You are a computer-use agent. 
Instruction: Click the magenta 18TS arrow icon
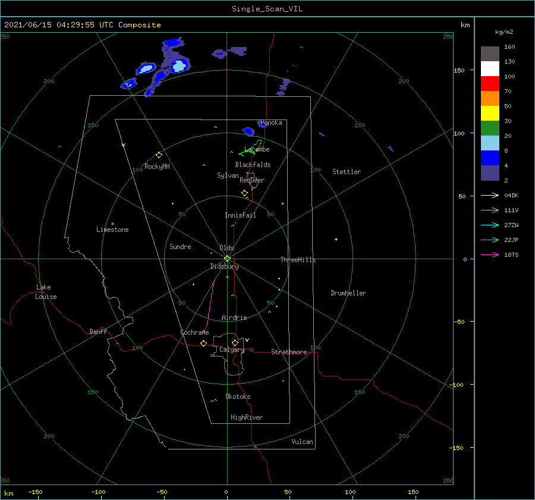[x=490, y=254]
